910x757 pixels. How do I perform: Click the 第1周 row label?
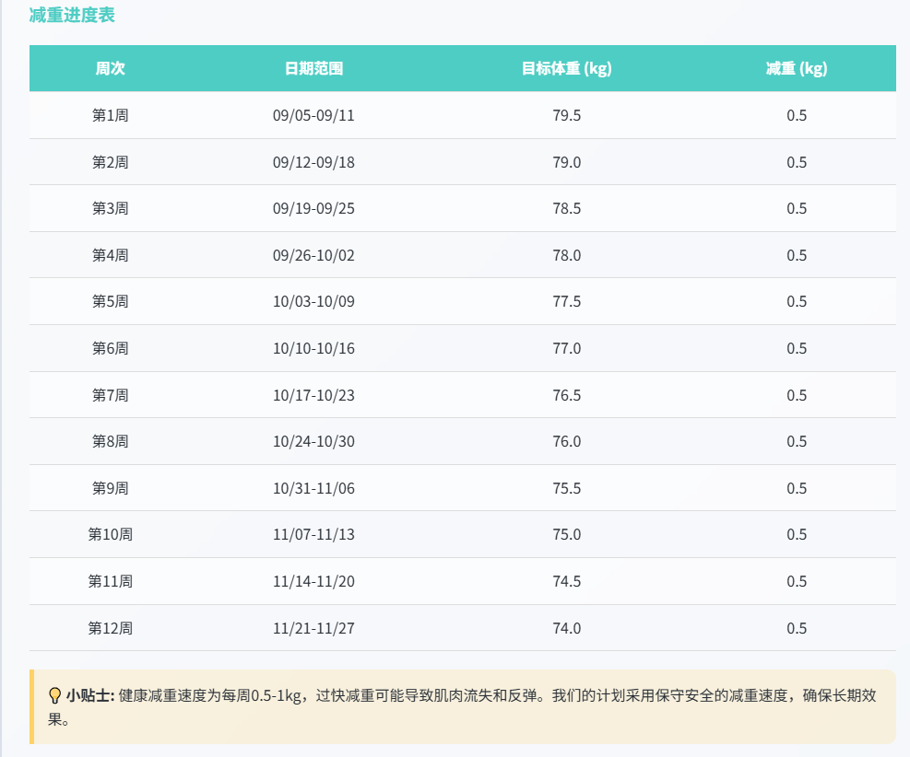[111, 115]
